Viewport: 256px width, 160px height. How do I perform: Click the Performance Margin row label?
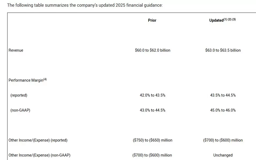(x=26, y=80)
